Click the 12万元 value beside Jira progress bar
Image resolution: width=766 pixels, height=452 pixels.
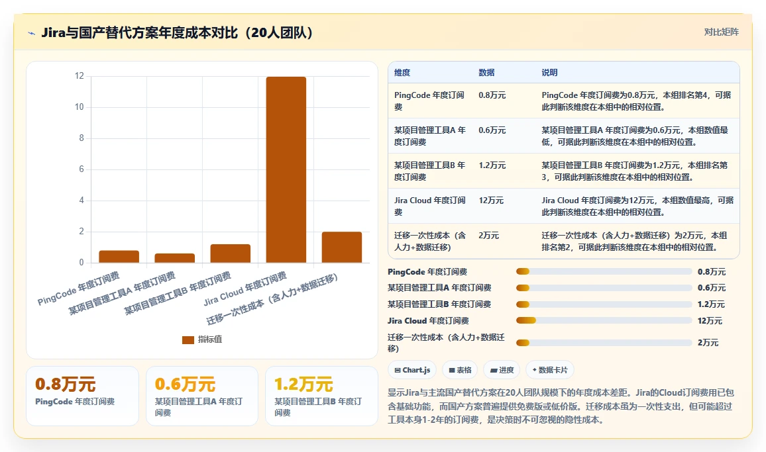coord(710,321)
